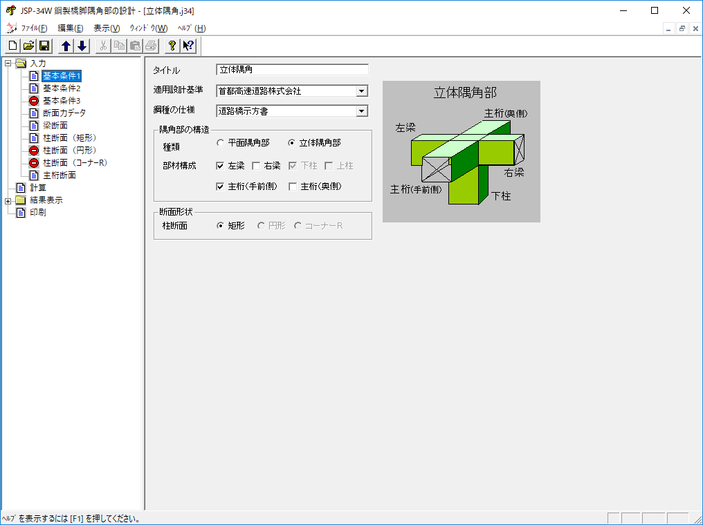The image size is (703, 525).
Task: Expand the 結果表示 tree folder
Action: click(8, 200)
